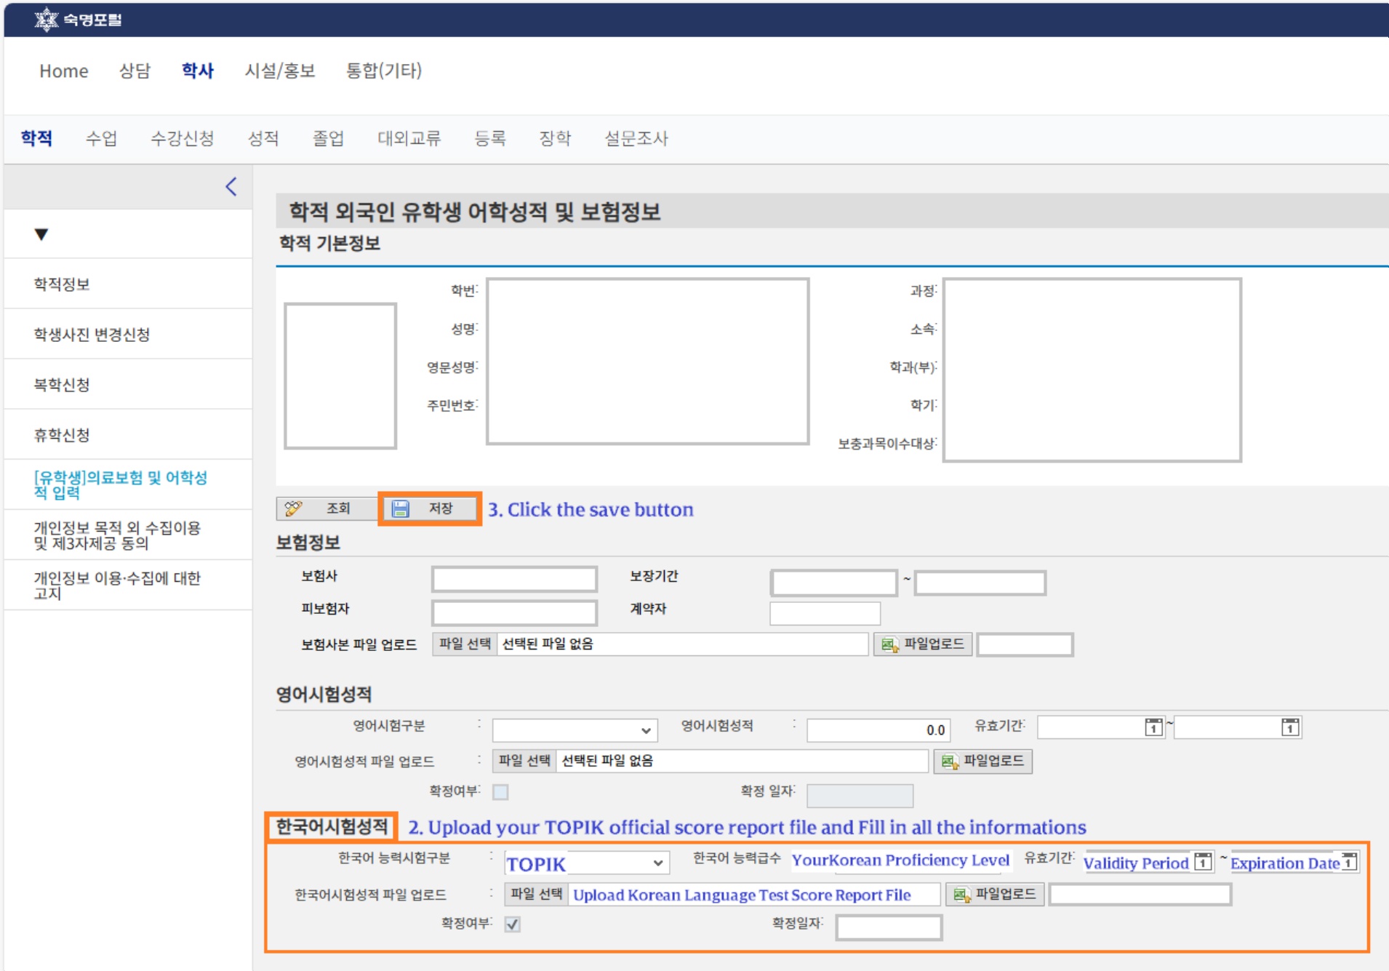Viewport: 1389px width, 971px height.
Task: Click the 계약자 input field
Action: point(825,613)
